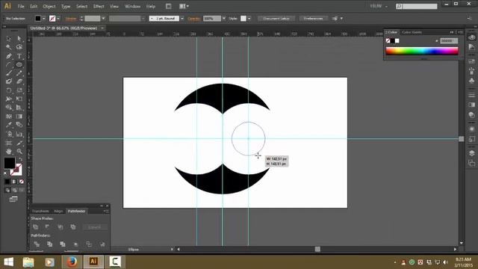The image size is (478, 269).
Task: Change screen mode at toolbox bottom
Action: point(13,200)
